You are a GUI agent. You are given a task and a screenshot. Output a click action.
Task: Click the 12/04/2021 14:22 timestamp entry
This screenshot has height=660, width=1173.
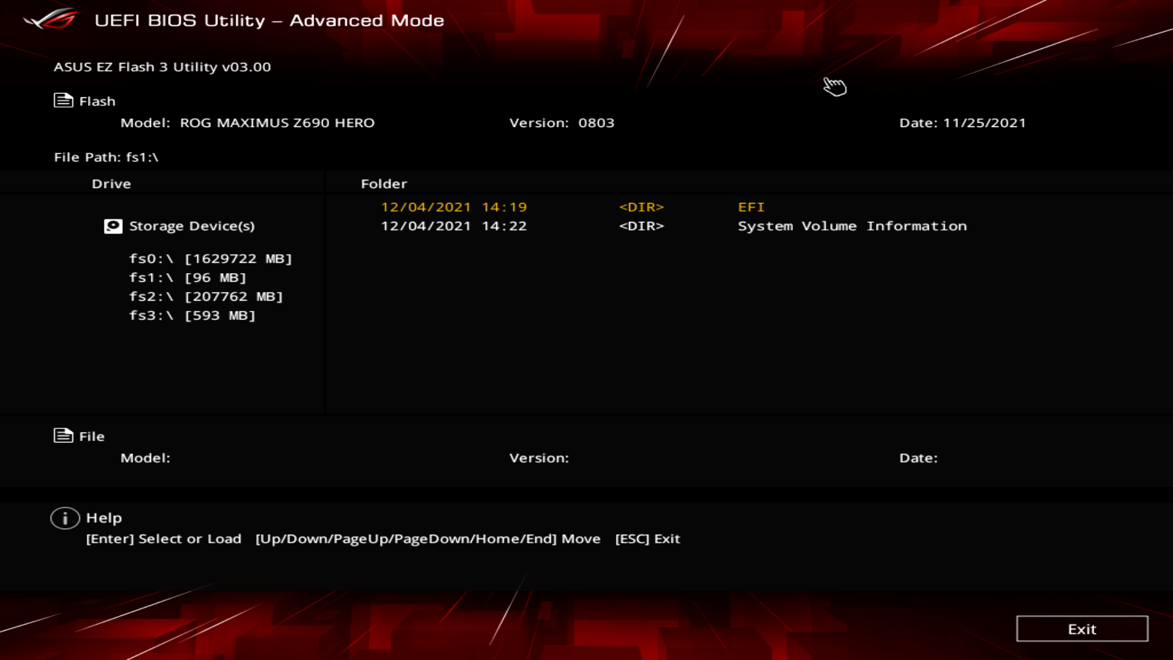click(x=453, y=226)
